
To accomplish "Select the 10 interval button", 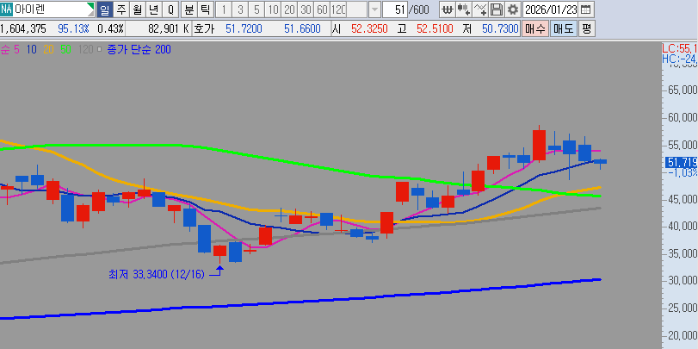I will [274, 9].
